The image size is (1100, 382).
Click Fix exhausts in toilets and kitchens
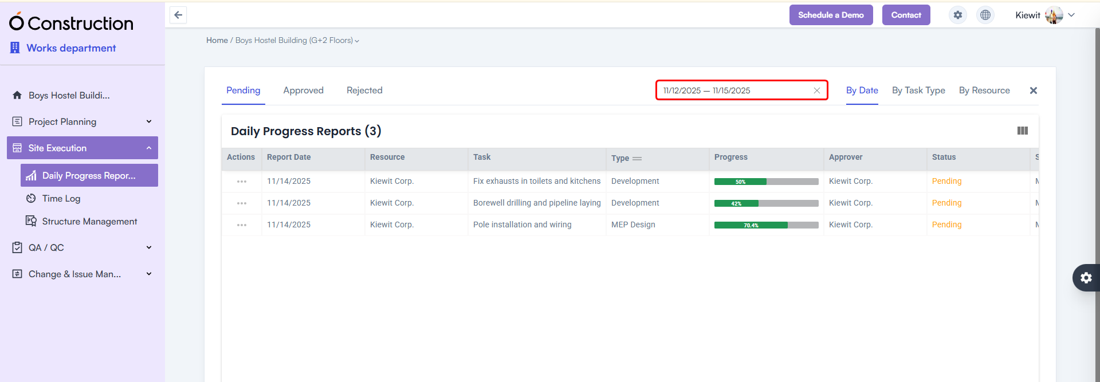tap(537, 181)
